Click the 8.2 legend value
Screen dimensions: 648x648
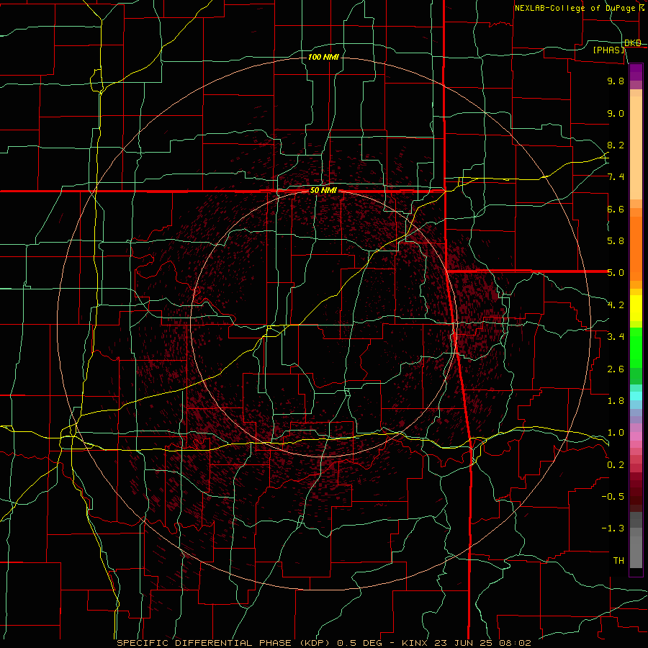(x=616, y=145)
